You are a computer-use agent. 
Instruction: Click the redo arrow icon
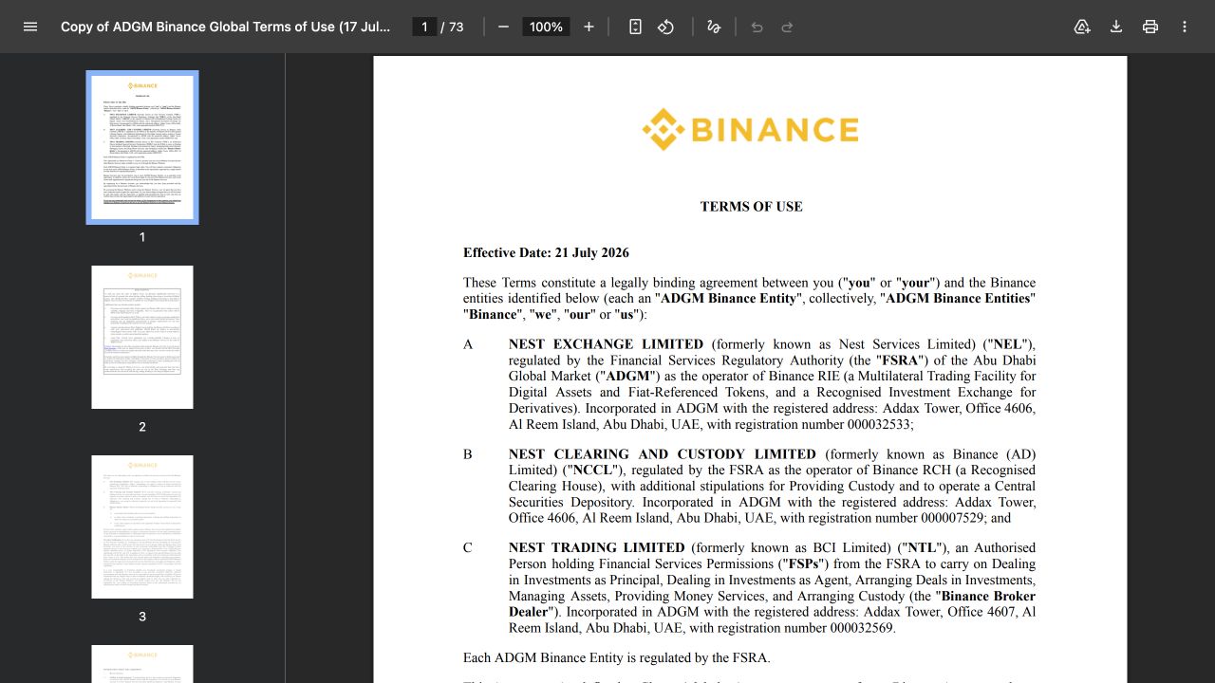click(x=787, y=27)
